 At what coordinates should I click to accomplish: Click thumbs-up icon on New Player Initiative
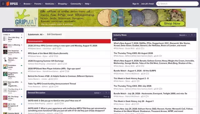coord(61,71)
